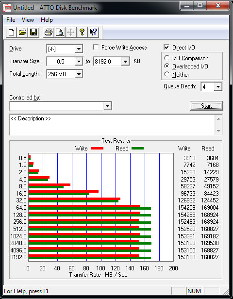233x299 pixels.
Task: Click the write value 153391
Action: pyautogui.click(x=186, y=236)
